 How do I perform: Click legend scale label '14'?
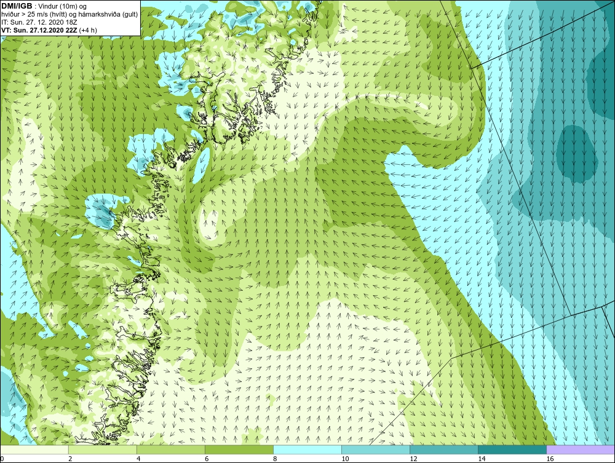[x=482, y=459]
